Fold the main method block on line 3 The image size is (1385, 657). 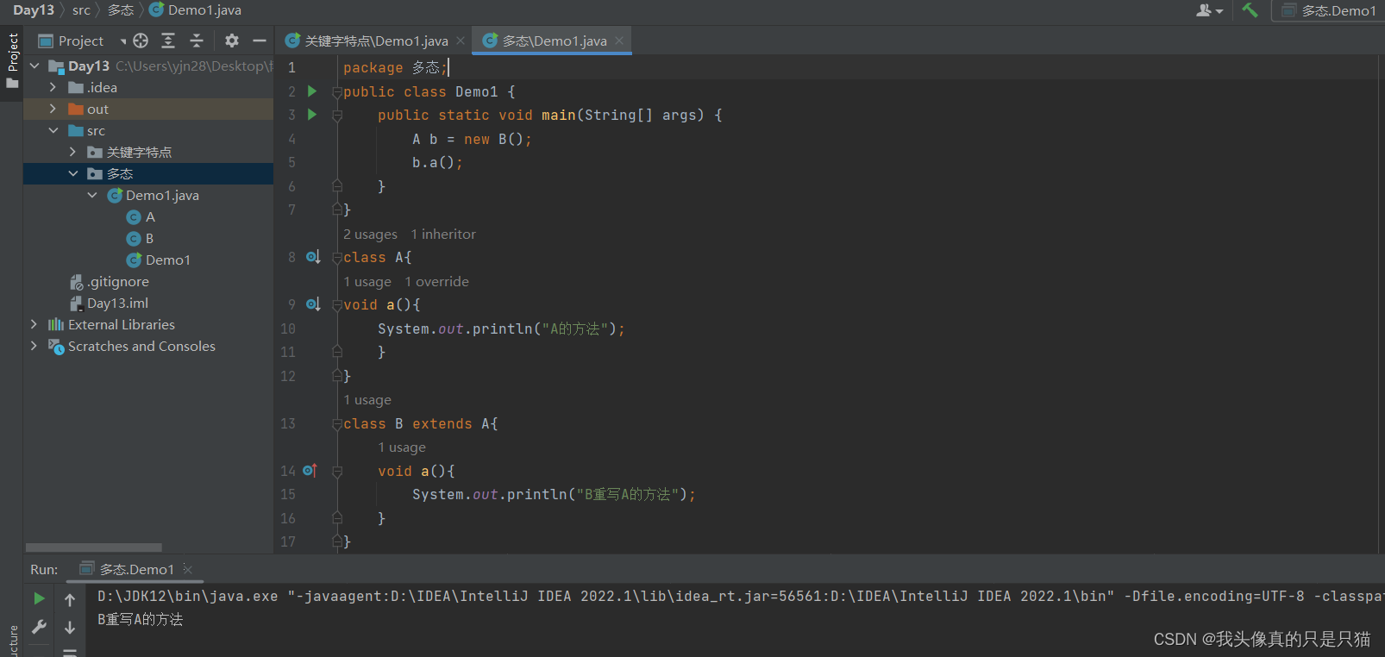point(337,116)
